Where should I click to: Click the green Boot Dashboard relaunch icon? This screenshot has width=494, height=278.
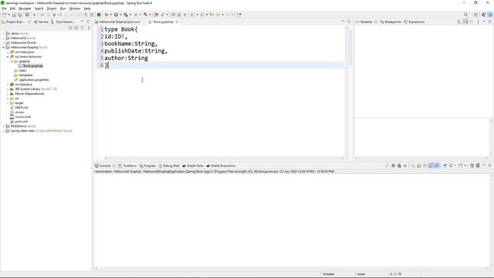[x=99, y=15]
